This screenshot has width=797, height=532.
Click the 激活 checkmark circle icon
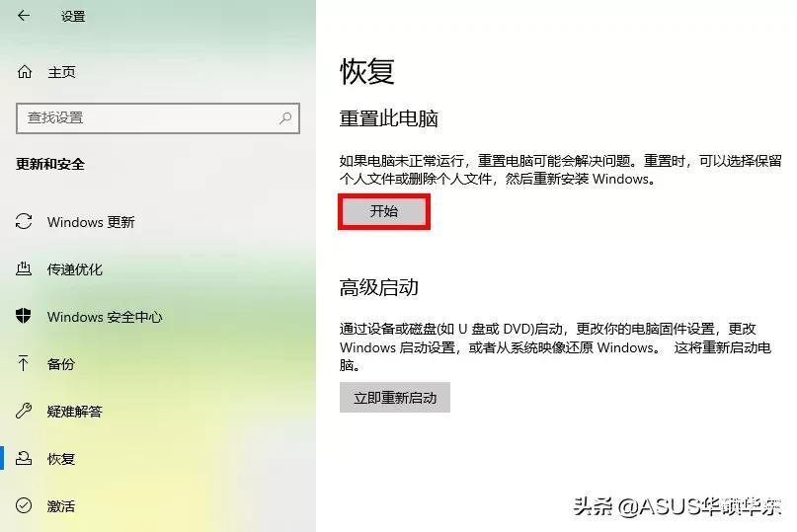[x=24, y=505]
